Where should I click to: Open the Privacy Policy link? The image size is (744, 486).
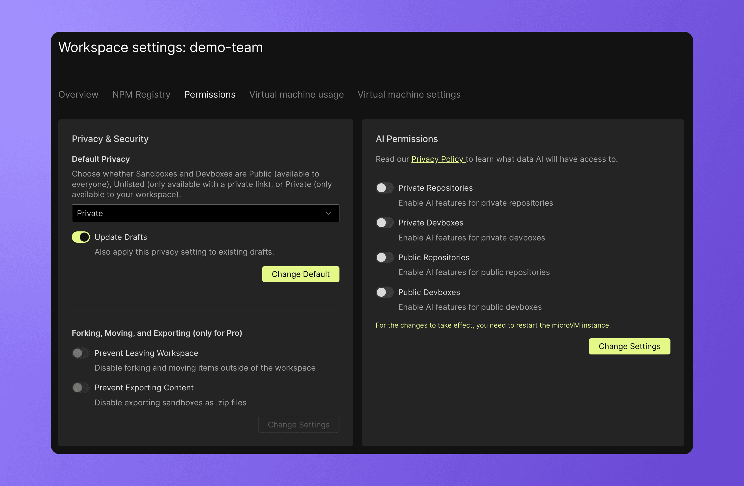(437, 159)
